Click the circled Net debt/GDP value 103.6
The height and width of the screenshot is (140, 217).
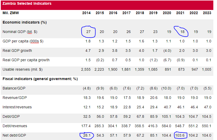coord(180,135)
